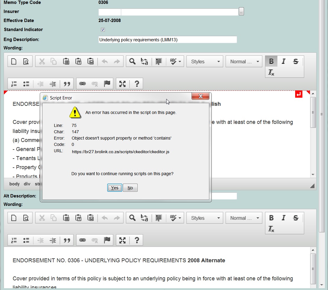Click Yes in Script Error dialog
The image size is (328, 290).
(x=115, y=188)
